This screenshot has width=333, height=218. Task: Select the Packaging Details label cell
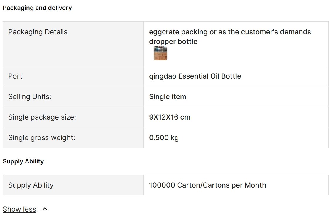point(73,44)
